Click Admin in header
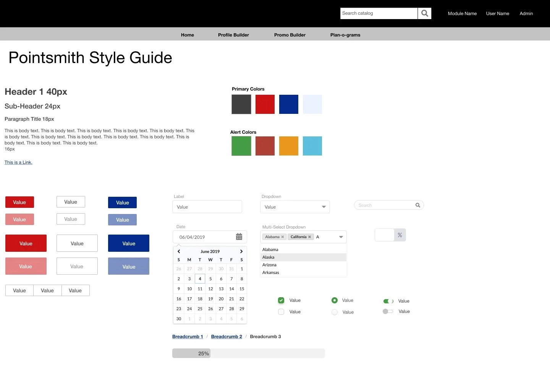Screen dimensions: 550x379 pos(526,13)
